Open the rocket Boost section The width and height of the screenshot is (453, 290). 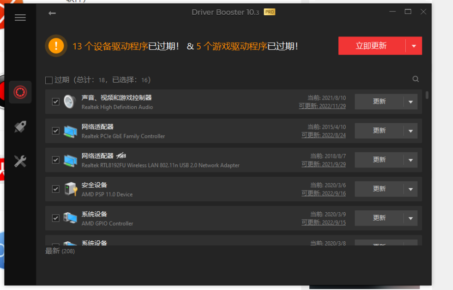coord(20,127)
